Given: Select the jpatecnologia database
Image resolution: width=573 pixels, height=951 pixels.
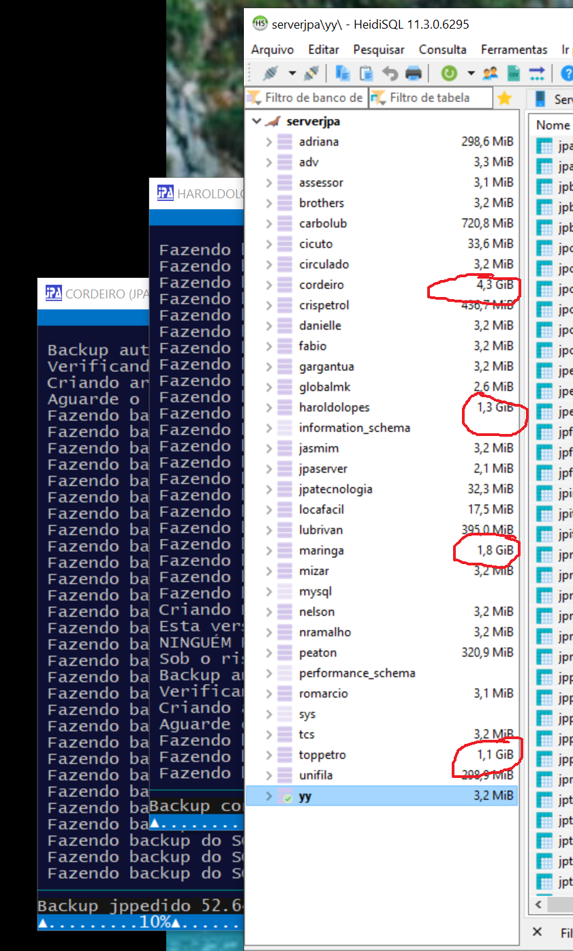Looking at the screenshot, I should coord(336,489).
